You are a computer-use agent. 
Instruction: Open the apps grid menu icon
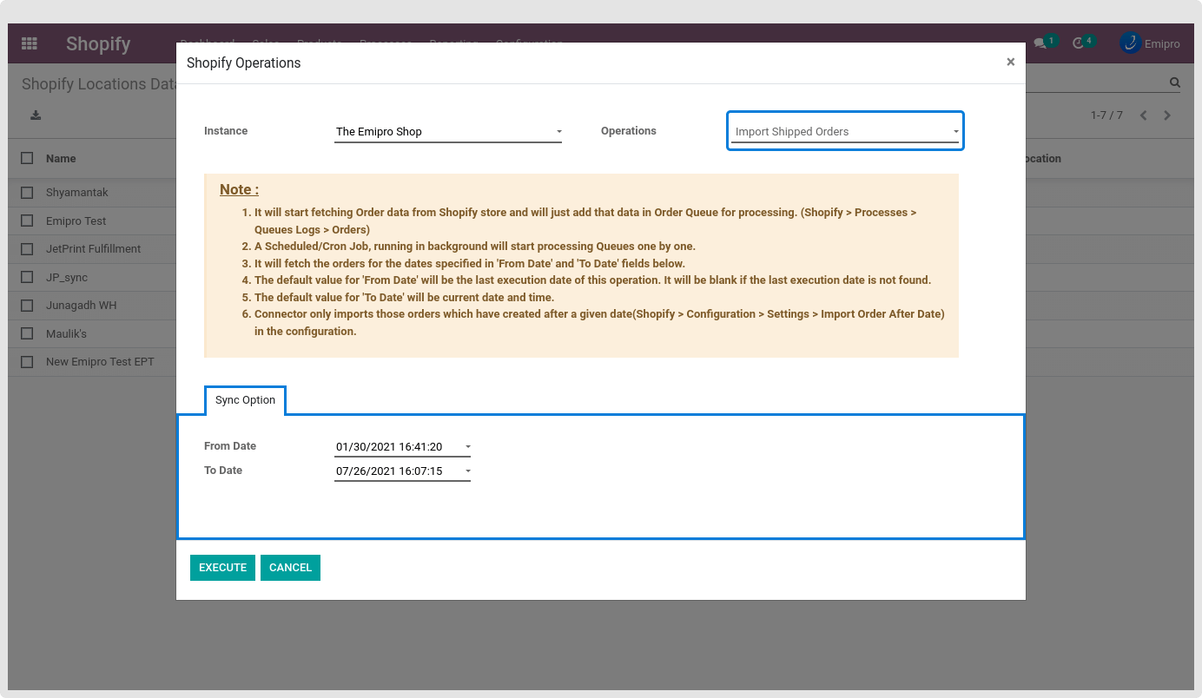[30, 43]
